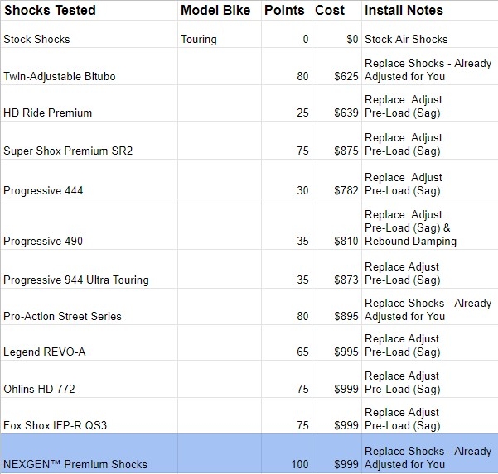Select the Fox Shox IFP-R QS3 install note
Image resolution: width=498 pixels, height=474 pixels.
click(x=430, y=416)
